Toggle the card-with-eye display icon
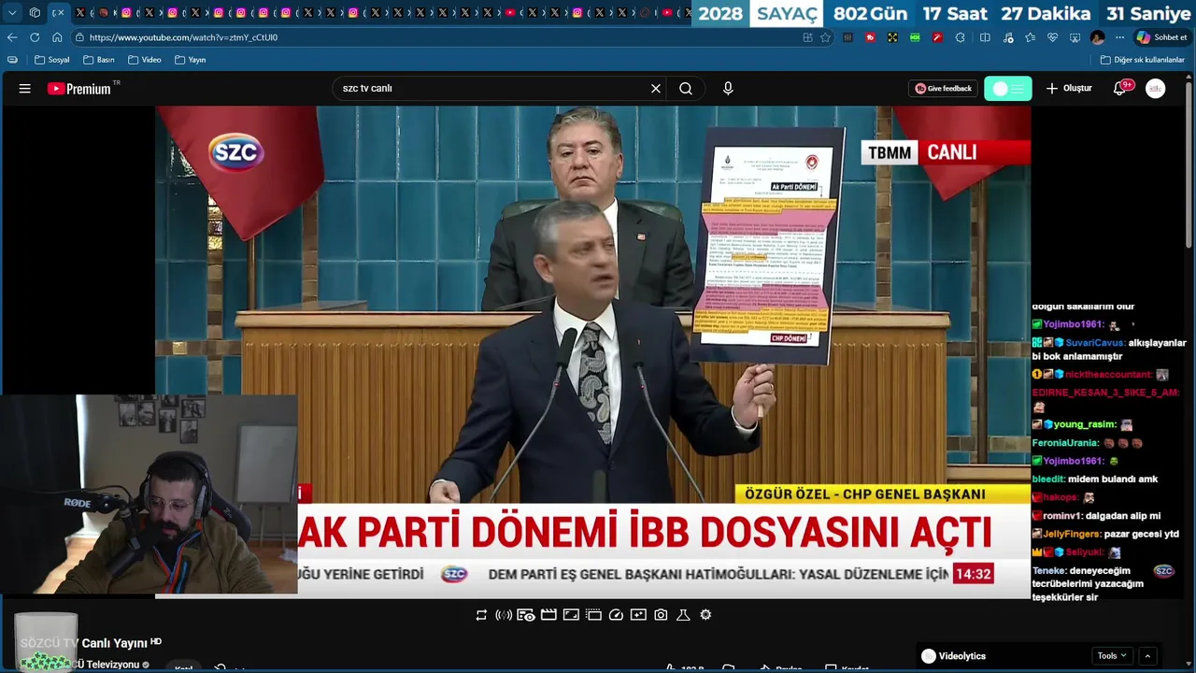1196x673 pixels. (526, 615)
